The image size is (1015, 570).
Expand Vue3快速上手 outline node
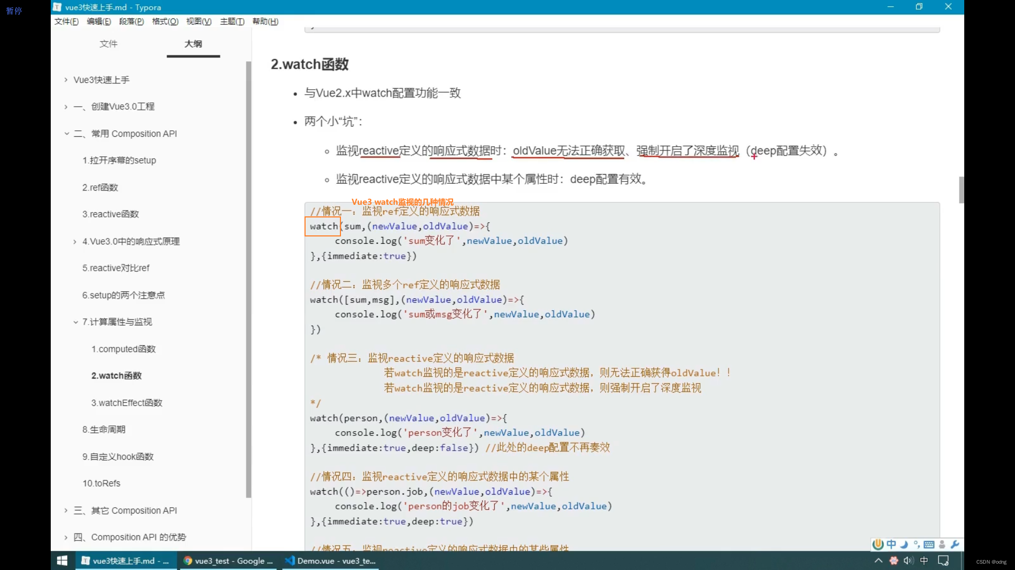(66, 80)
